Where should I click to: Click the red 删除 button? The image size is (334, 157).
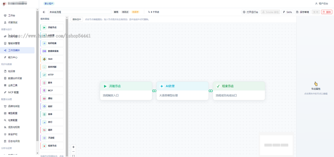pos(326,12)
